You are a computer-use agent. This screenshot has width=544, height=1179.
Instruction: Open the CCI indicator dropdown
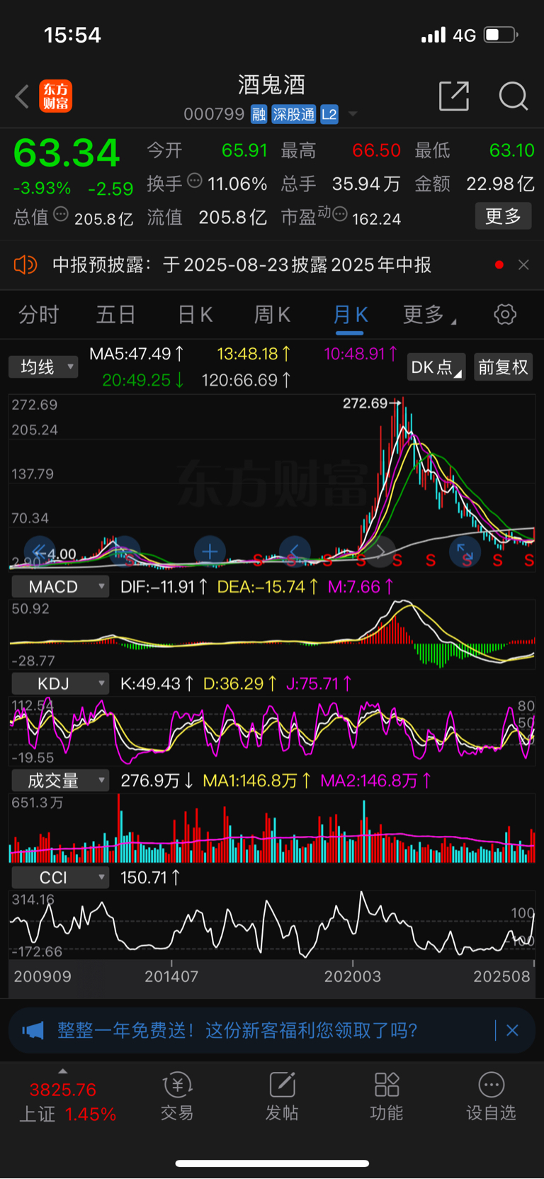click(x=60, y=878)
